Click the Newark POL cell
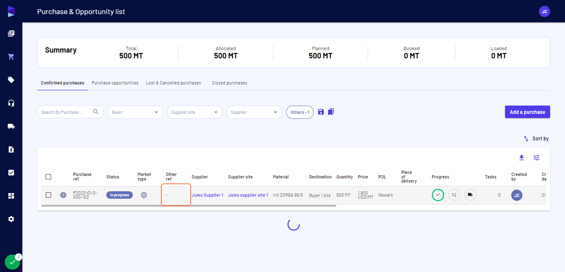This screenshot has width=565, height=272. tap(386, 195)
